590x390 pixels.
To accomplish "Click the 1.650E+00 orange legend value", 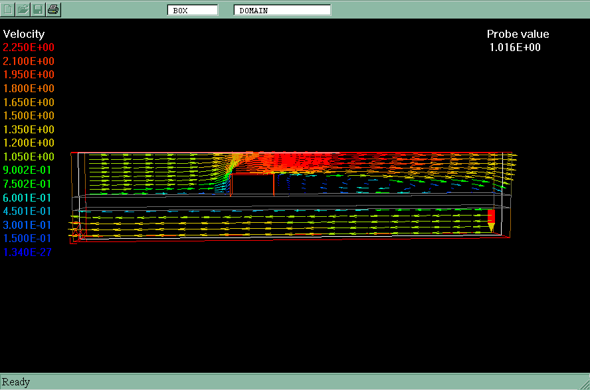I will (x=29, y=102).
